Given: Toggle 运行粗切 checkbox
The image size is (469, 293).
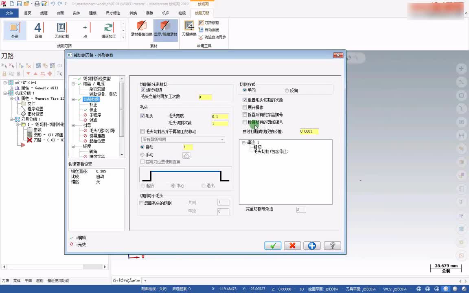Looking at the screenshot, I should click(143, 90).
